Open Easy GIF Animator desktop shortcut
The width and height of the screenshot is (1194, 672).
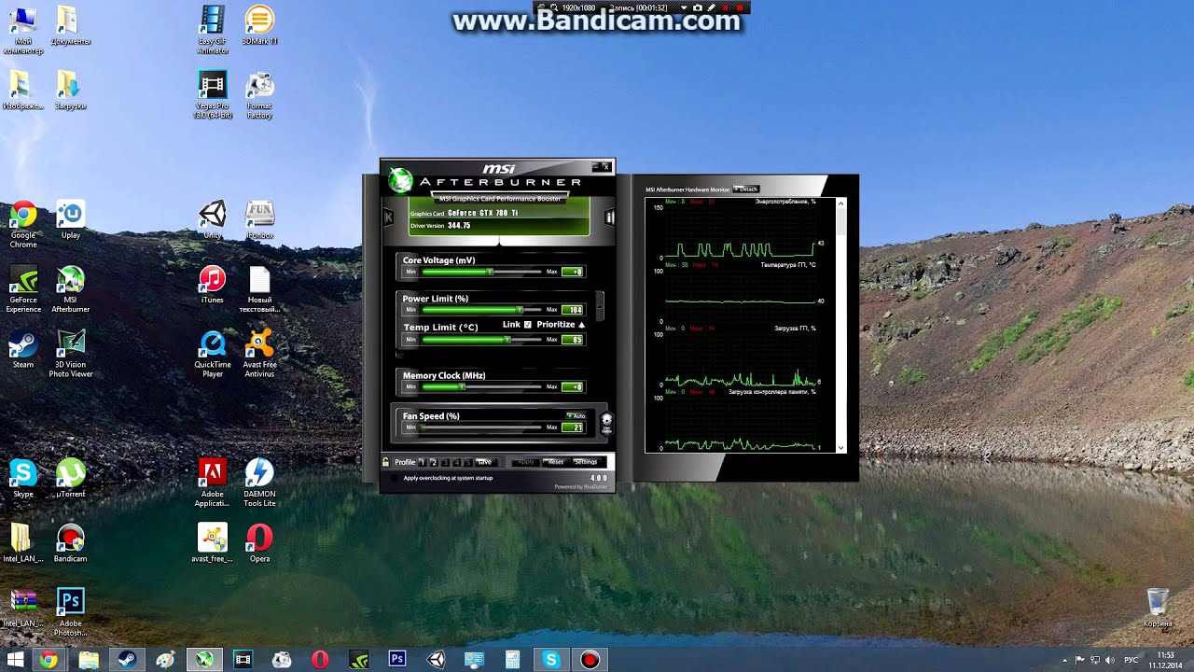tap(213, 30)
